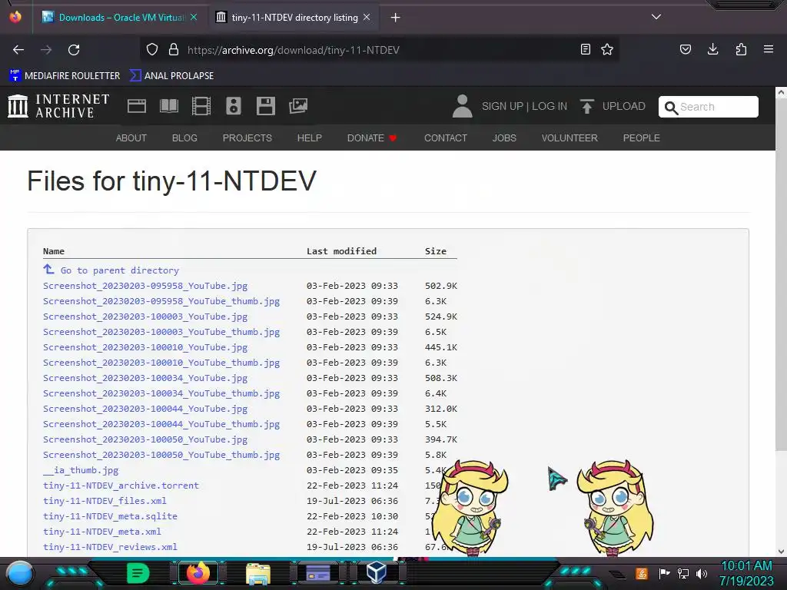Open the Internet Archive audio speaker icon
The width and height of the screenshot is (787, 590).
pyautogui.click(x=234, y=106)
